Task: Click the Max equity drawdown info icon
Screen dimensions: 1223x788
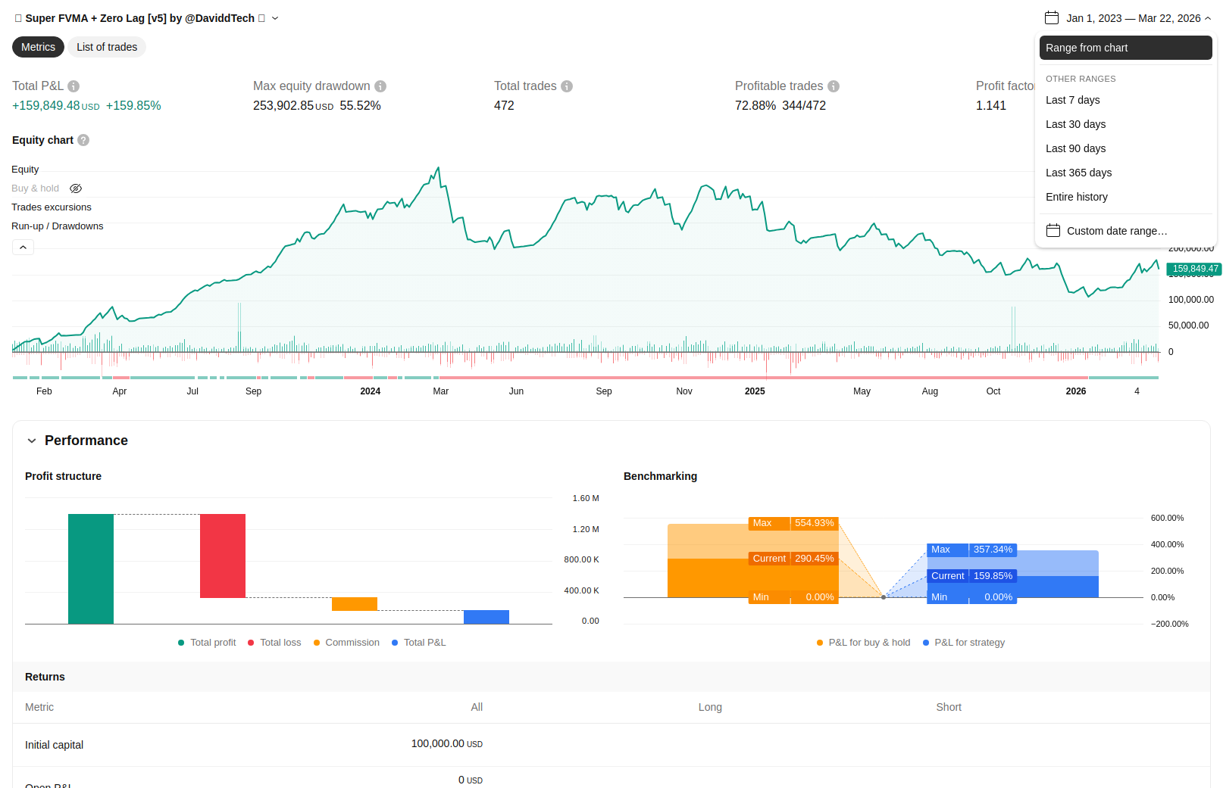Action: 380,86
